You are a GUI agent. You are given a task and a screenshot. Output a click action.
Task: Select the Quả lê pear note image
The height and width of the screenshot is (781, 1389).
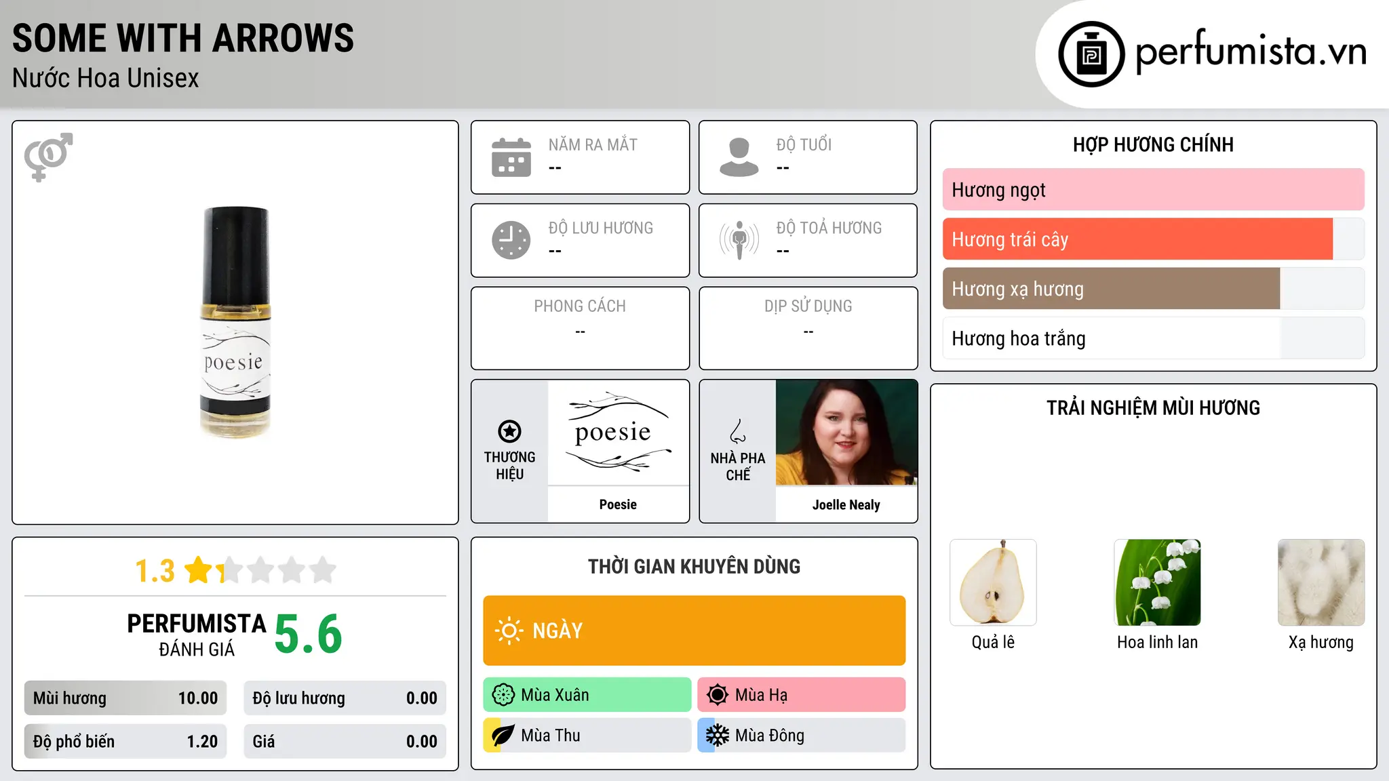[993, 582]
